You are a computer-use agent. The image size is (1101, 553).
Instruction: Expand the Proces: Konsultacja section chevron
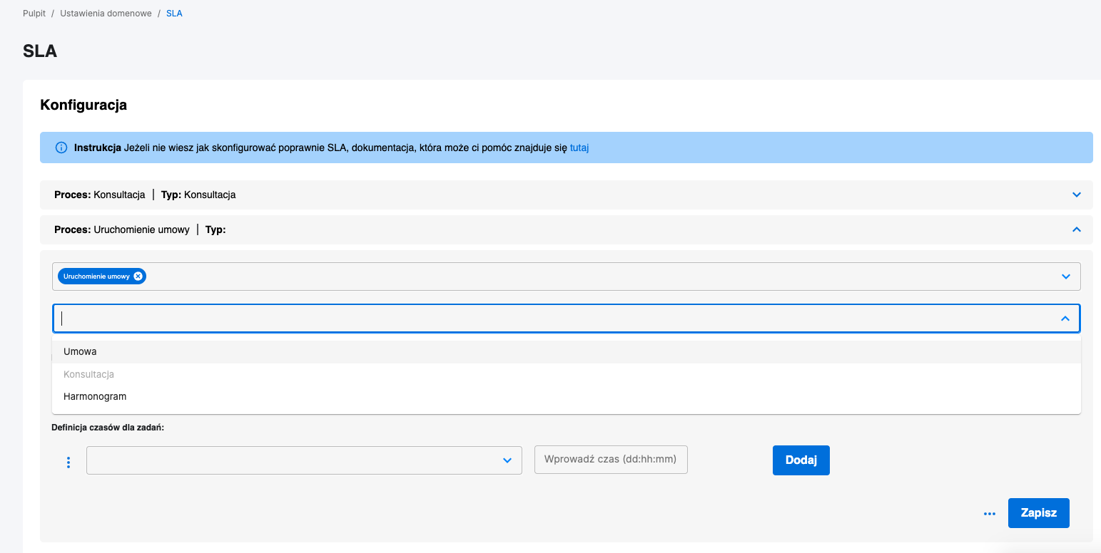point(1077,195)
